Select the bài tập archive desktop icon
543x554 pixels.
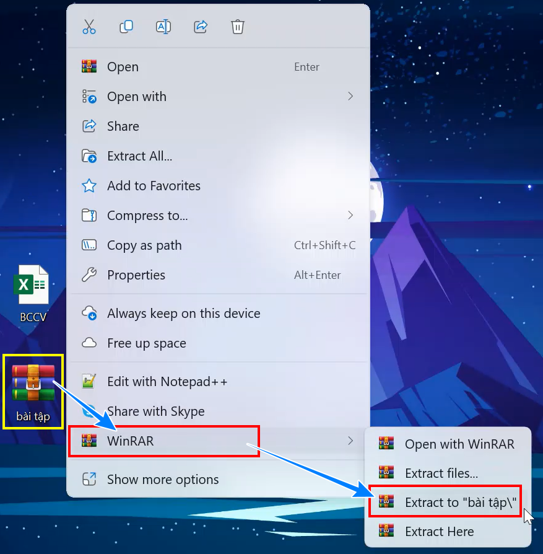click(x=33, y=392)
